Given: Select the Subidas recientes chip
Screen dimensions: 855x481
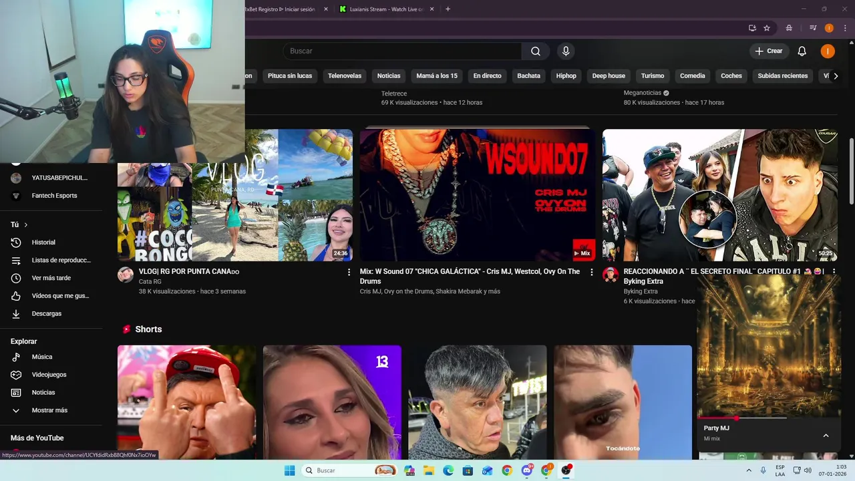Looking at the screenshot, I should (783, 76).
